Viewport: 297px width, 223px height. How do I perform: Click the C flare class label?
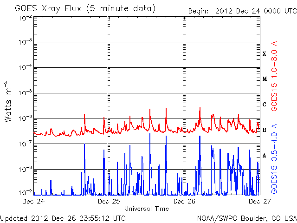(265, 105)
